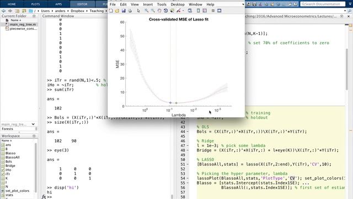Select the Brush data tool
This screenshot has height=199, width=353.
(x=179, y=11)
